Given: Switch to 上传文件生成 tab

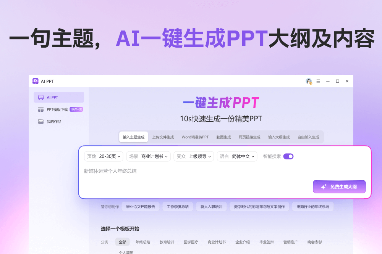Looking at the screenshot, I should point(163,137).
